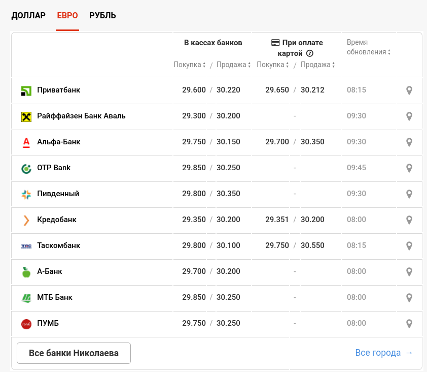Sort by card payment Покупка rate

(273, 65)
